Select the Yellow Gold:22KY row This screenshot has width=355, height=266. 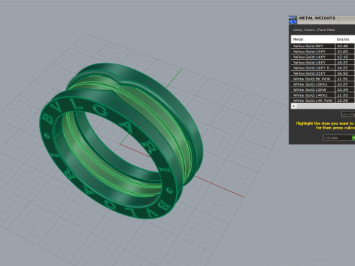(323, 73)
